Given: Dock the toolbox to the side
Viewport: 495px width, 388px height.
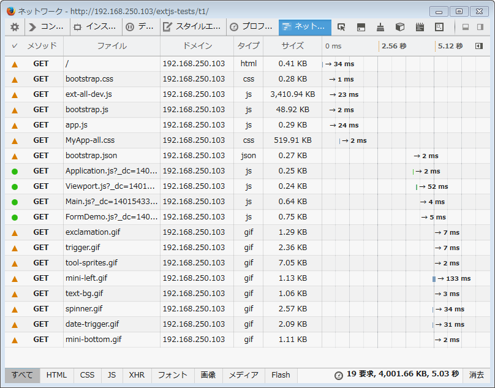Looking at the screenshot, I should click(x=480, y=27).
